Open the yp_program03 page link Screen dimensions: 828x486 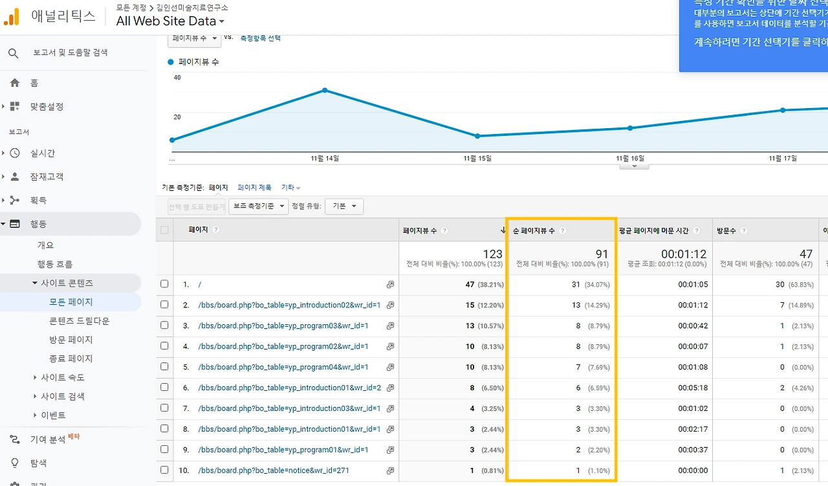click(x=283, y=326)
